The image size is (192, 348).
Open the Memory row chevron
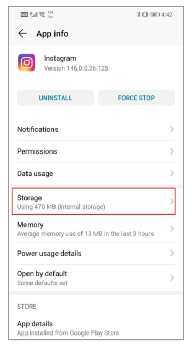click(172, 229)
